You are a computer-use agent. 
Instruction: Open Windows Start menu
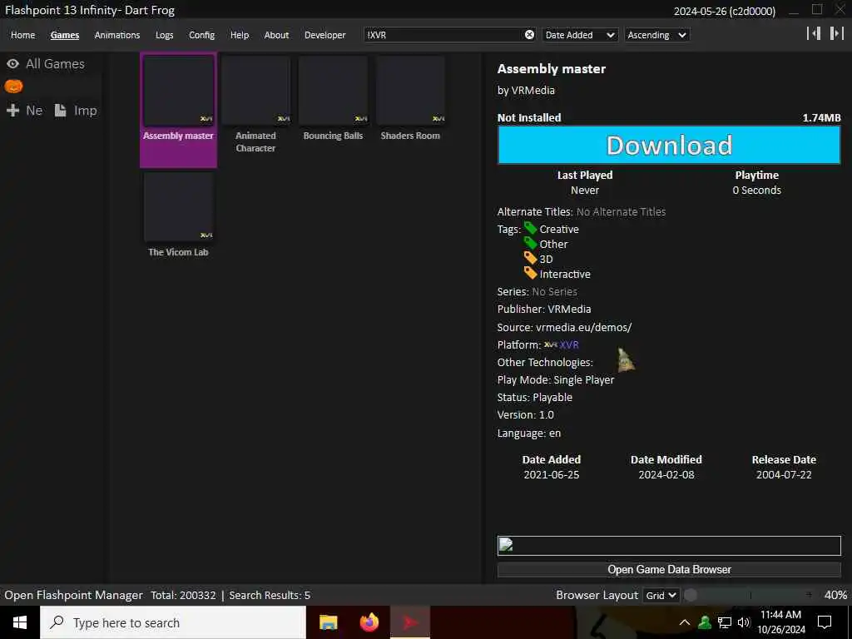20,622
